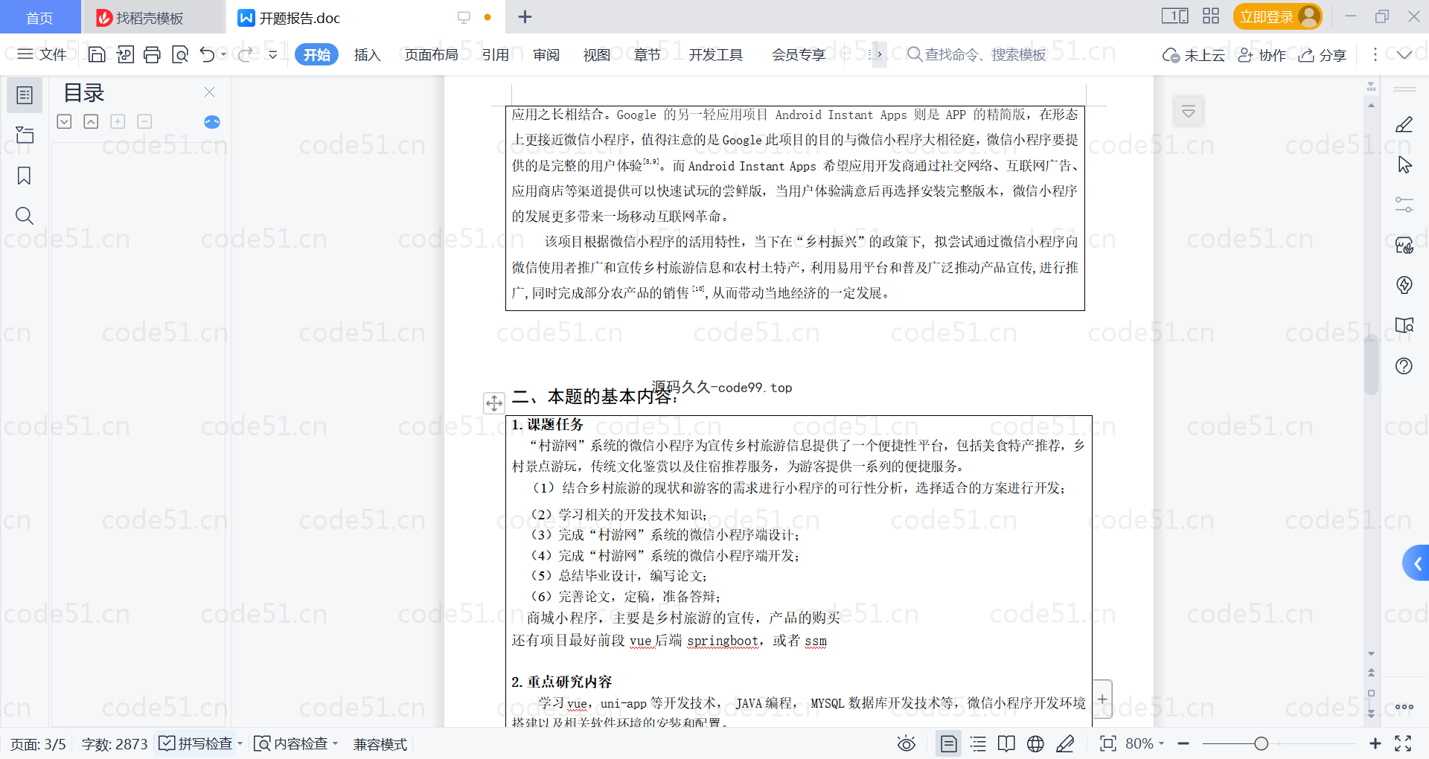Go to 首页 tab
This screenshot has height=759, width=1429.
pos(39,17)
